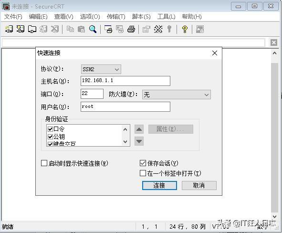The image size is (282, 233).
Task: Click the Print Screen toolbar icon
Action: tap(108, 29)
